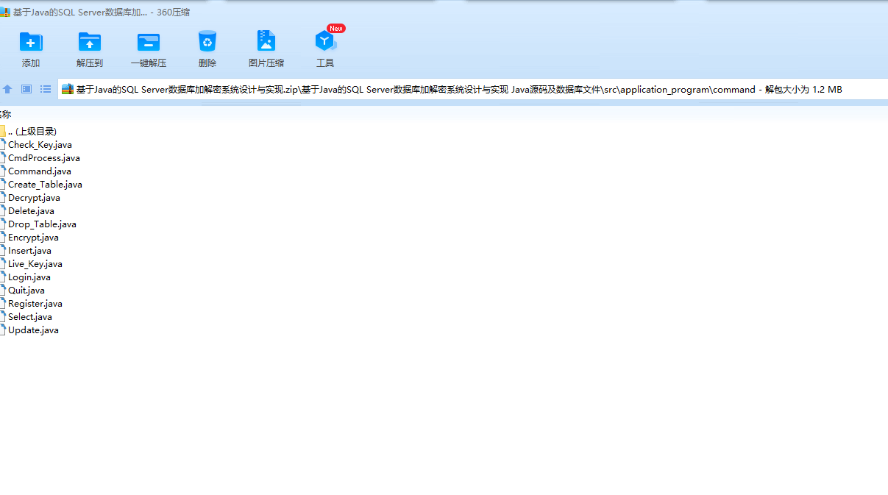
Task: Click the 添加 (Add) toolbar icon
Action: tap(31, 41)
